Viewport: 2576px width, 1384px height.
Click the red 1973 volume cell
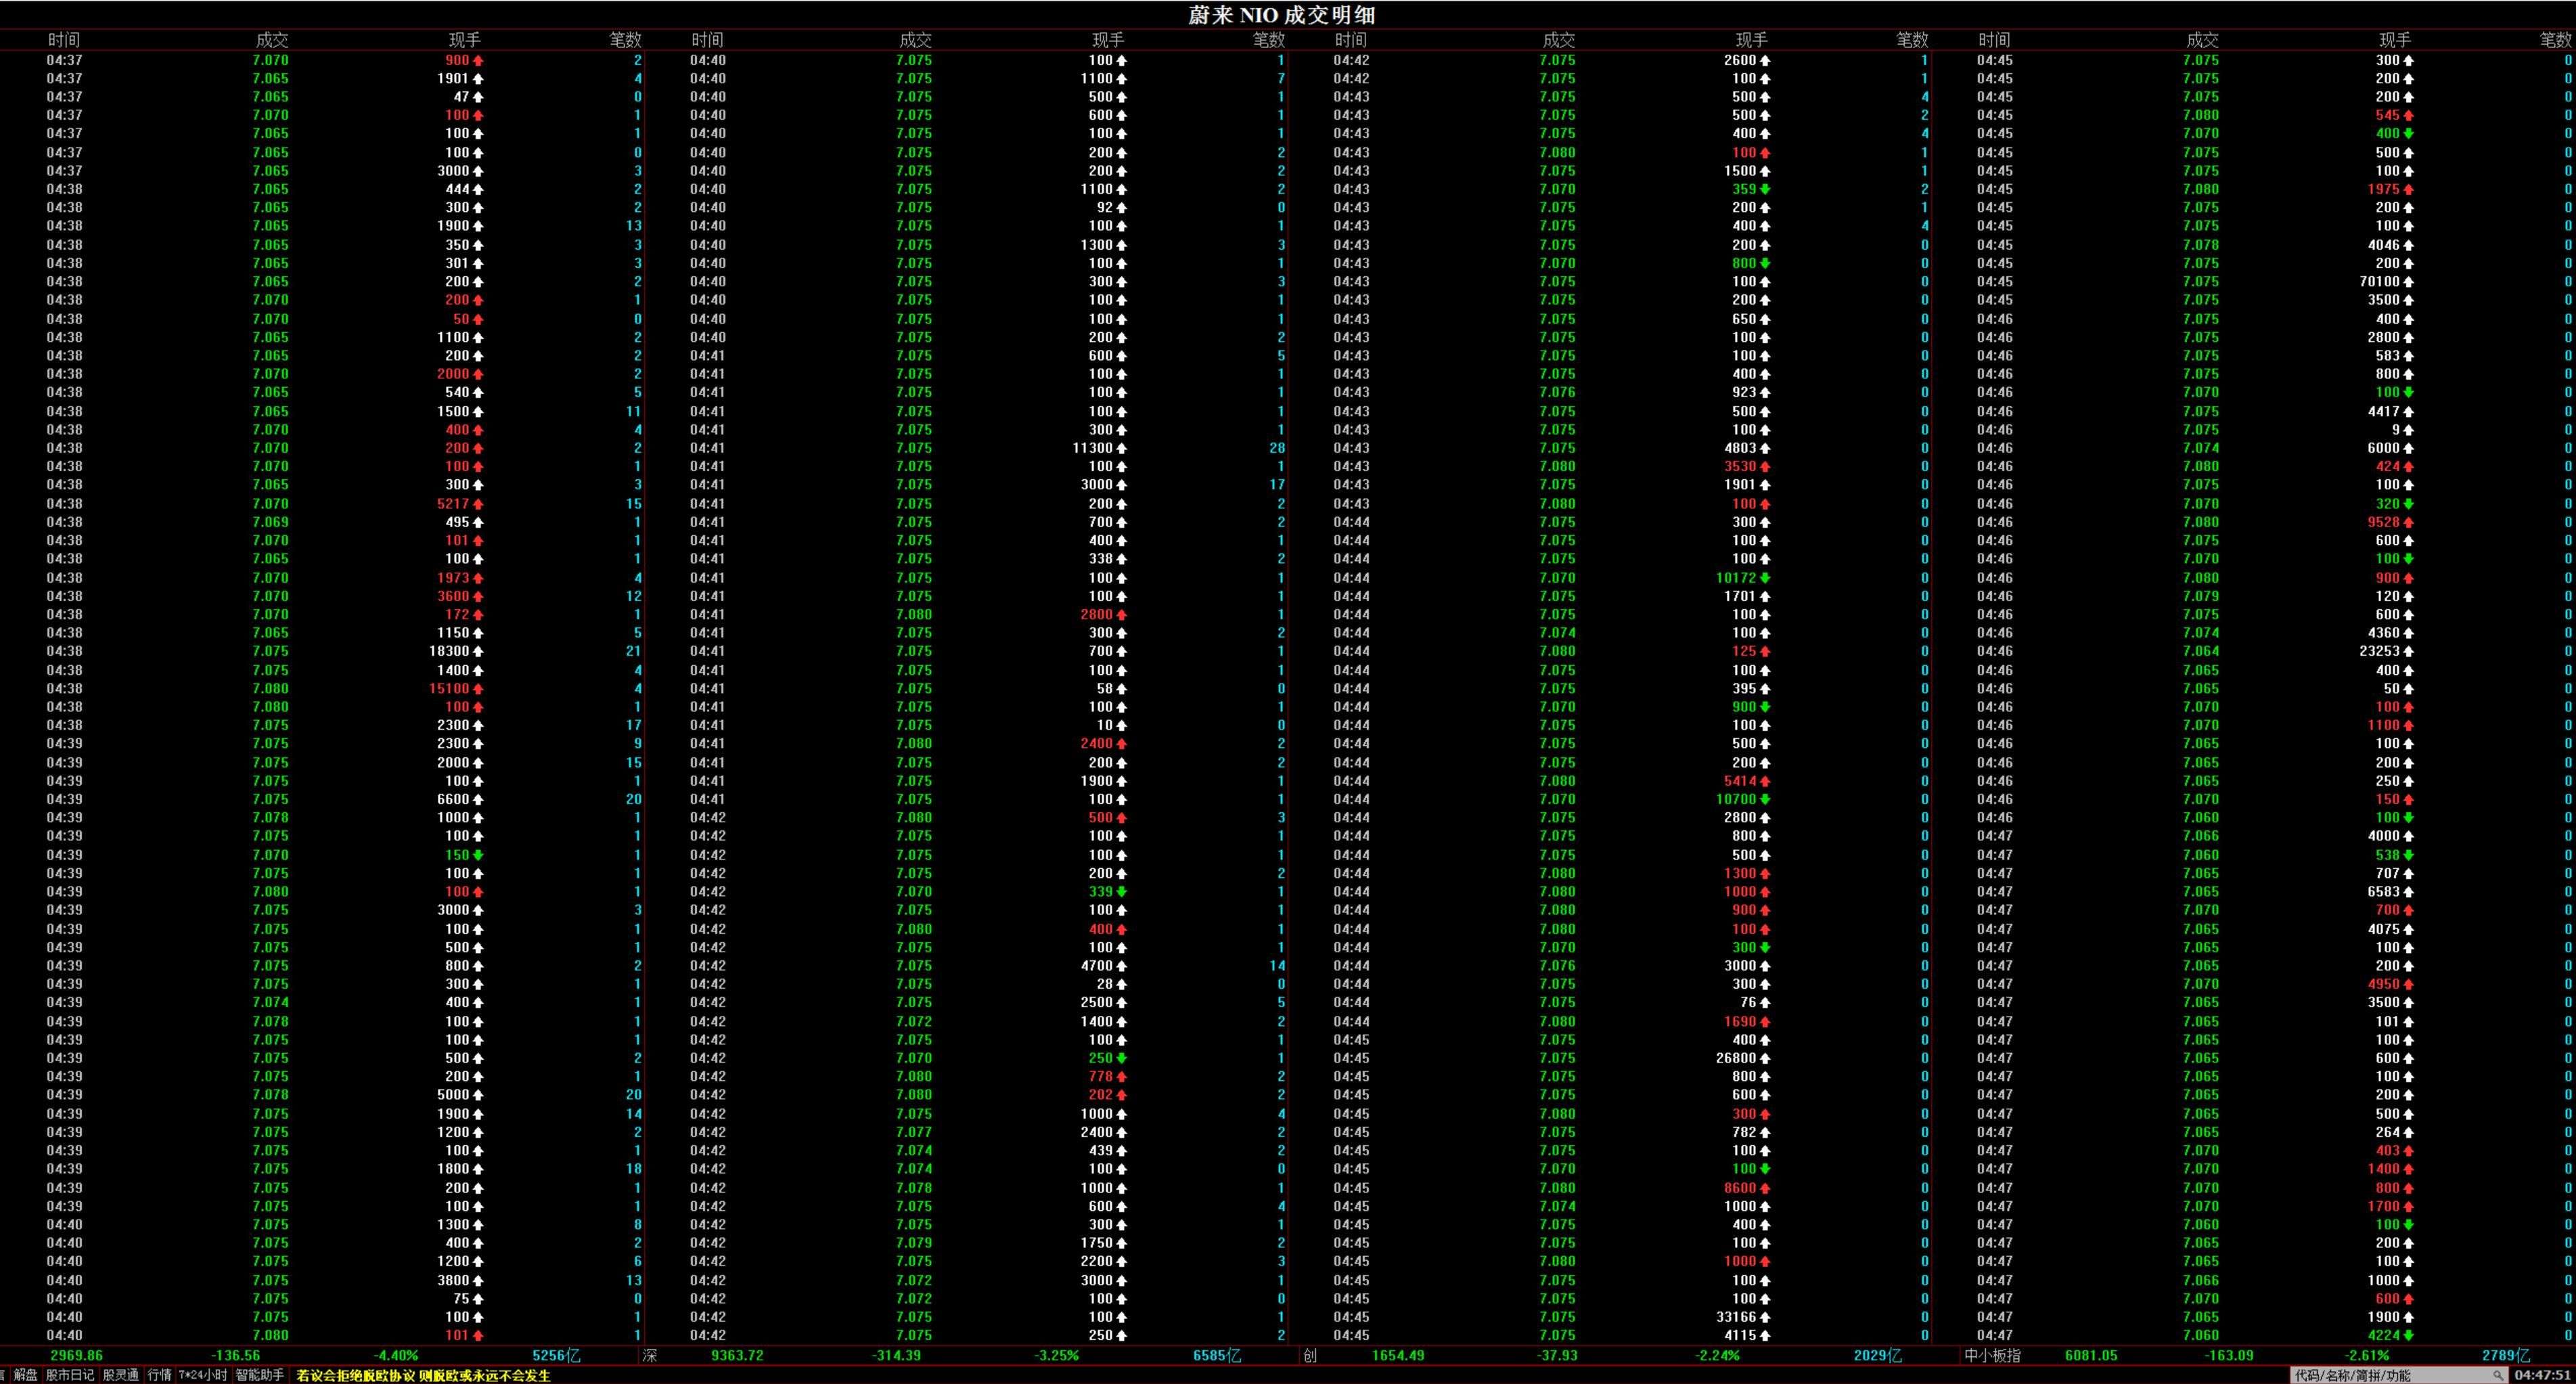click(460, 578)
